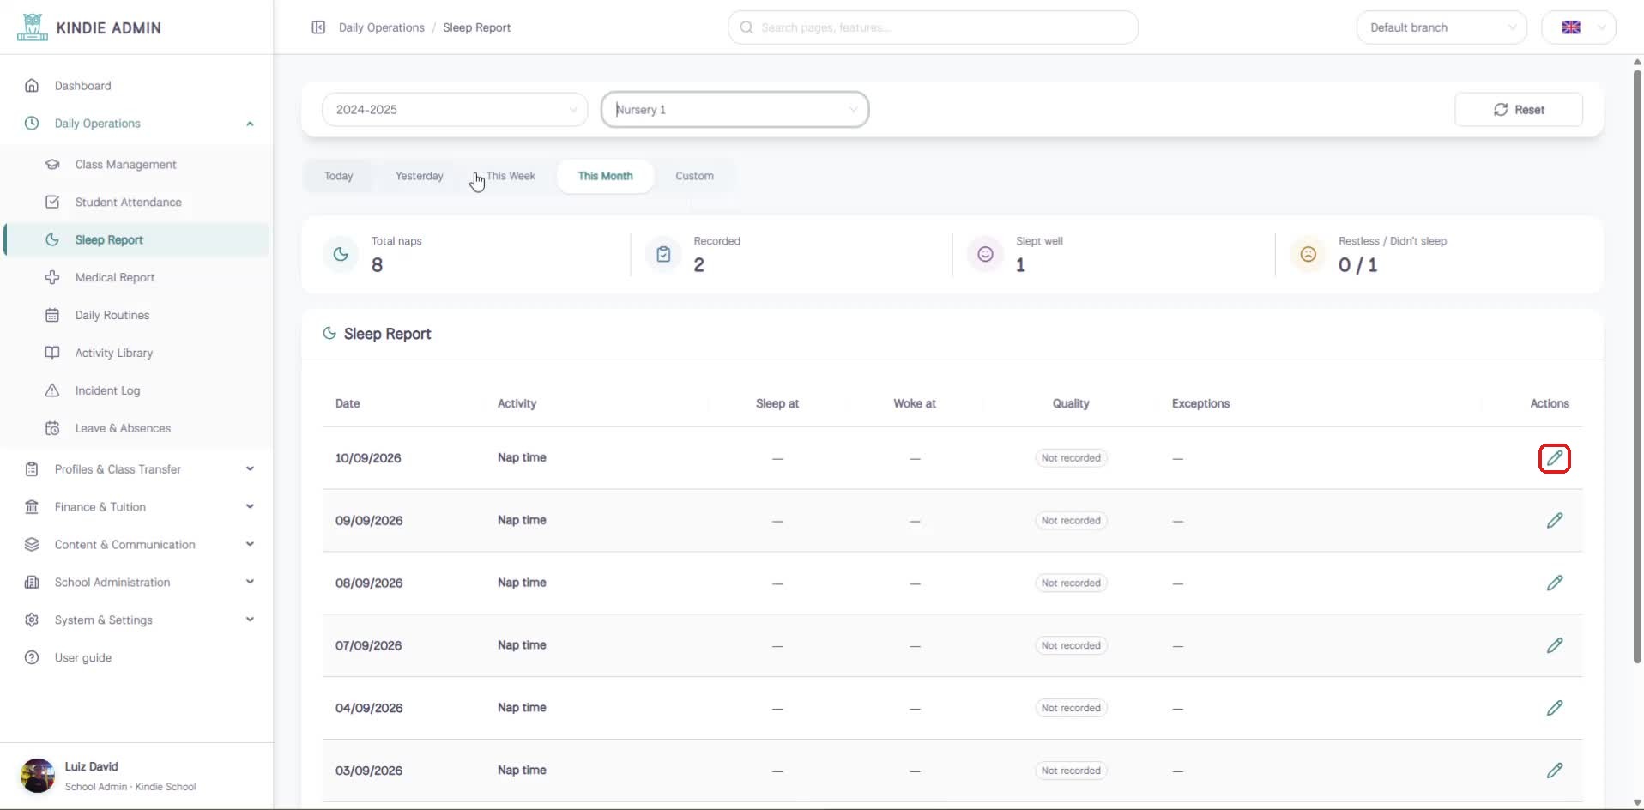This screenshot has height=810, width=1644.
Task: Expand Content & Communication section
Action: coord(137,545)
